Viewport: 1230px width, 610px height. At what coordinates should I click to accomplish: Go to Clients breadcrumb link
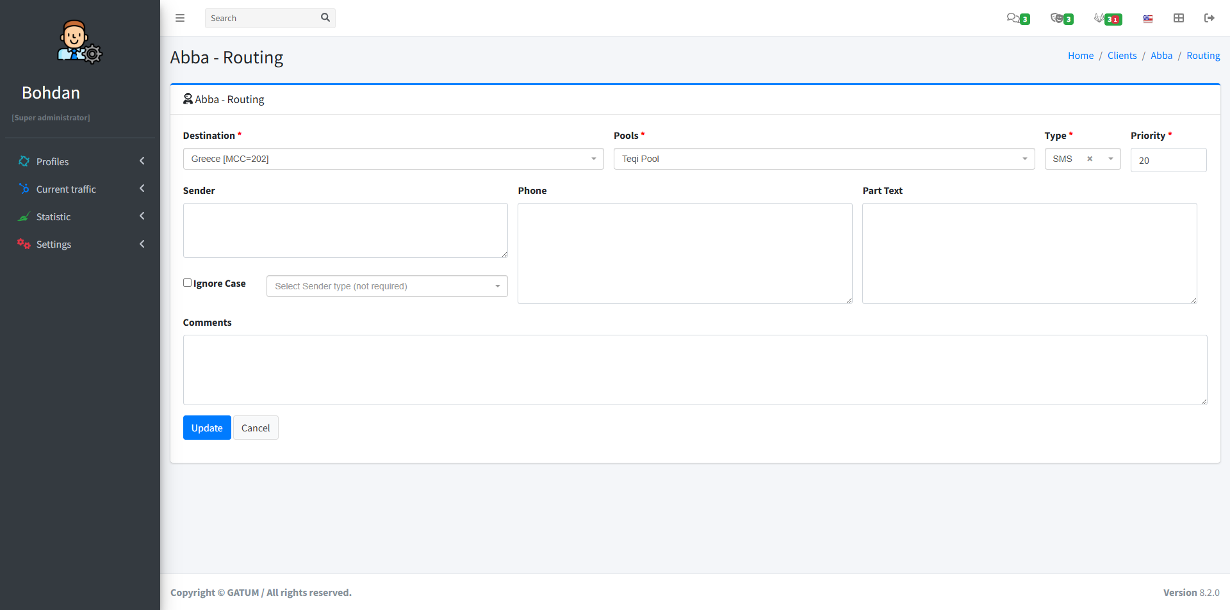(x=1122, y=56)
